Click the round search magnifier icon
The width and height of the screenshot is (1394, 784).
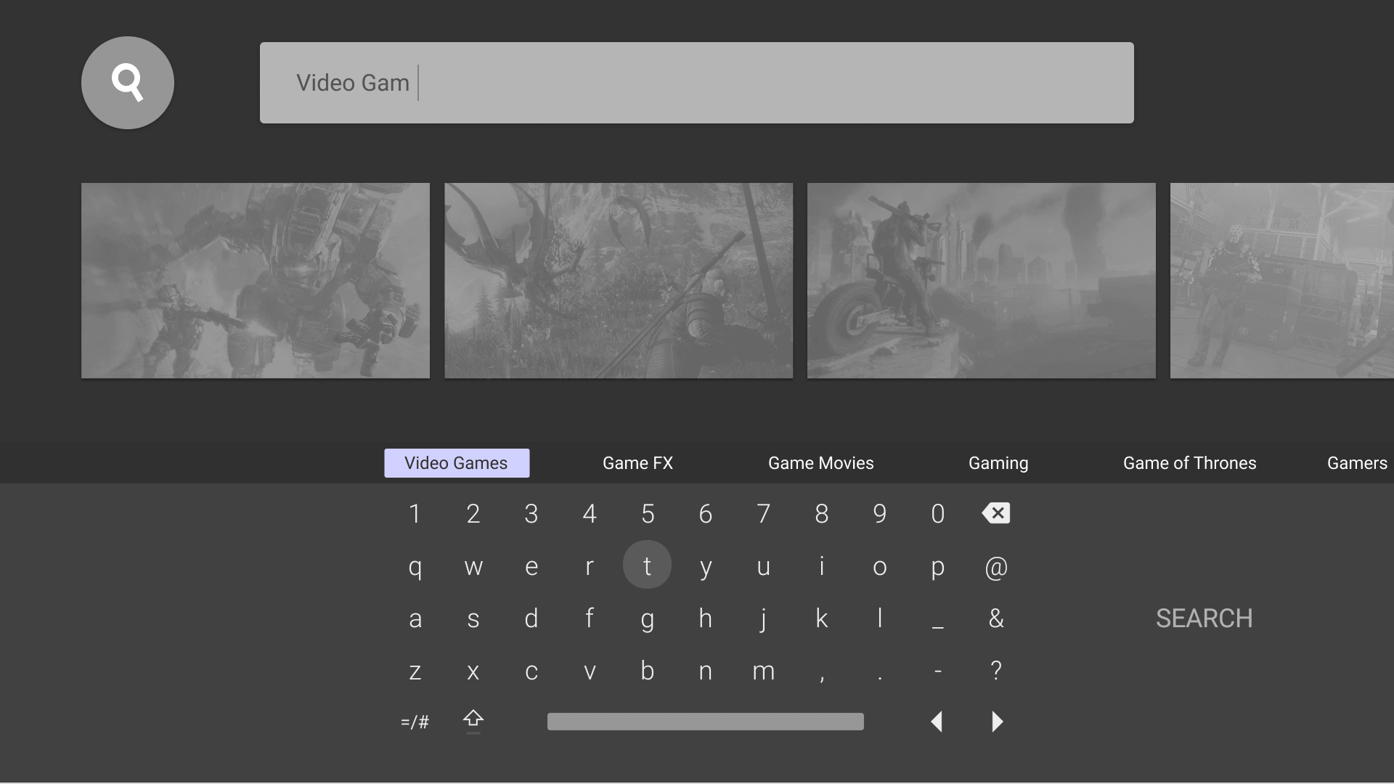tap(128, 83)
